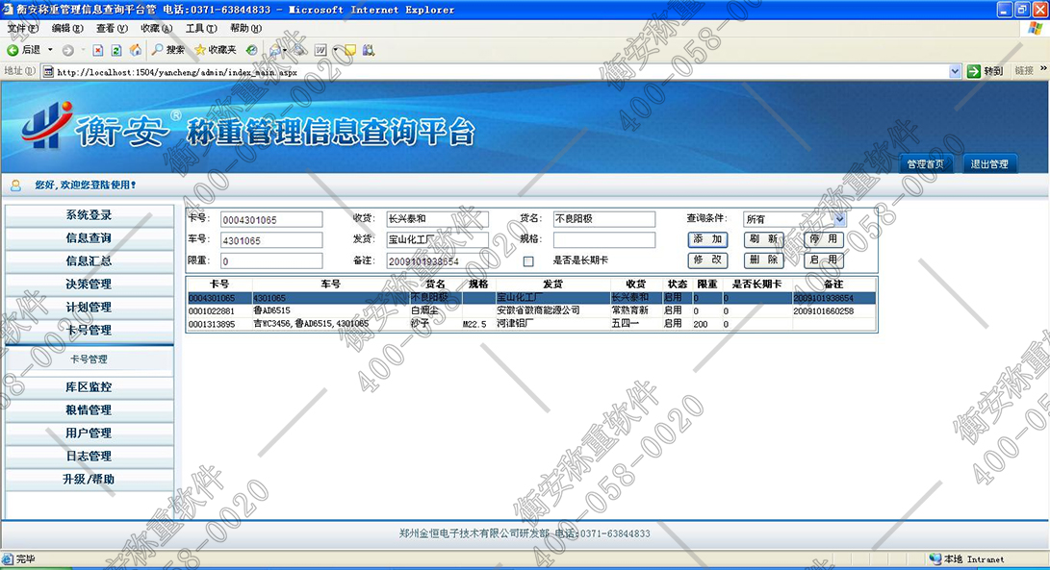Click the Stop loading icon
Viewport: 1050px width, 570px height.
pos(98,49)
